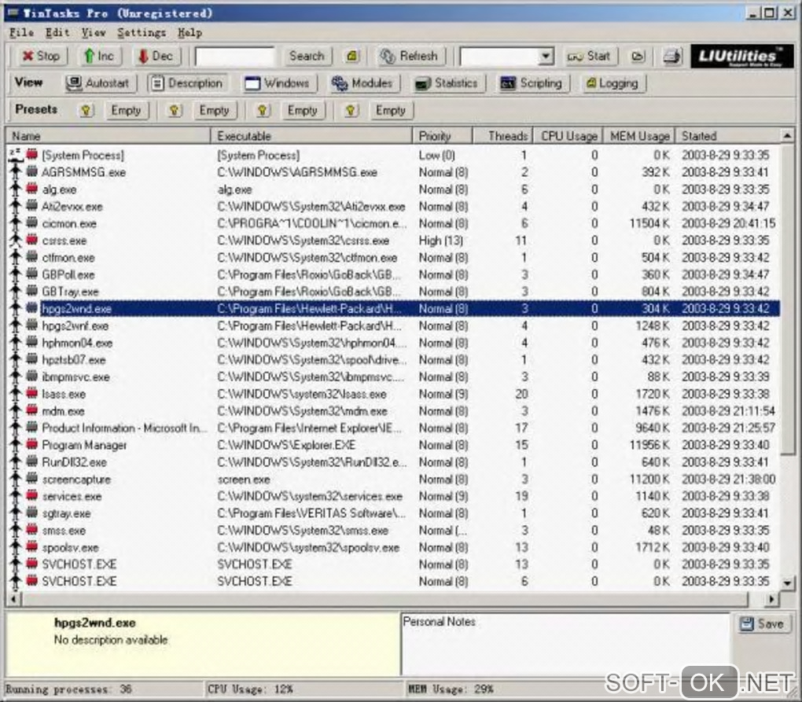Click the Personal Notes text area
This screenshot has width=802, height=702.
[565, 645]
